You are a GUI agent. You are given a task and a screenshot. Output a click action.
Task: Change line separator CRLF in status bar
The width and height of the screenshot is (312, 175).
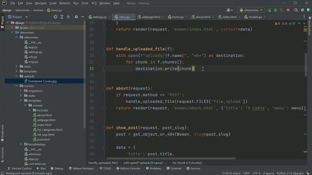246,173
